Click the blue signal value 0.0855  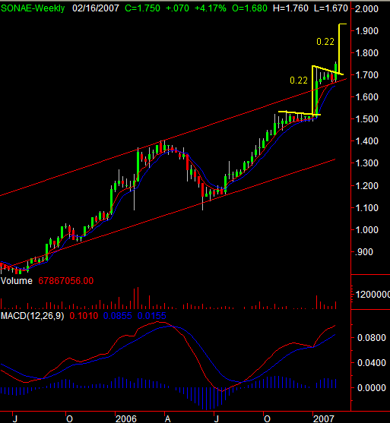coord(118,316)
